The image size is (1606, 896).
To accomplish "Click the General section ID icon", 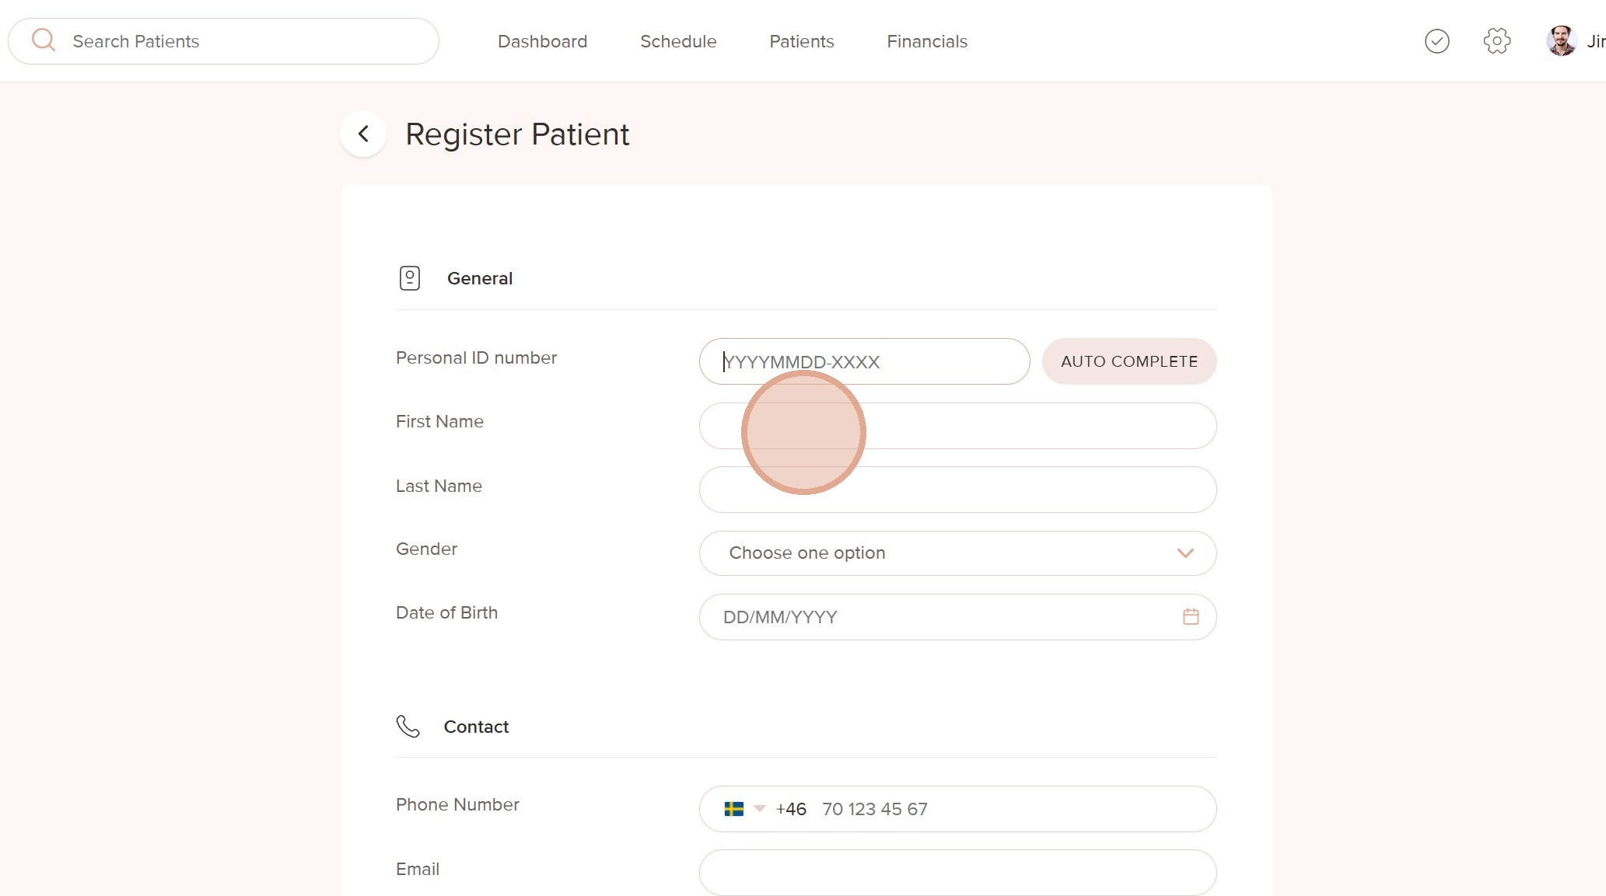I will 410,278.
